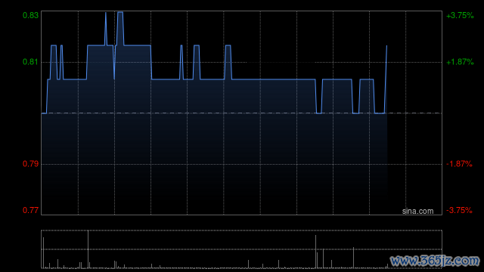Click the last volume bar at the line's end
This screenshot has height=272, width=484.
(x=387, y=266)
